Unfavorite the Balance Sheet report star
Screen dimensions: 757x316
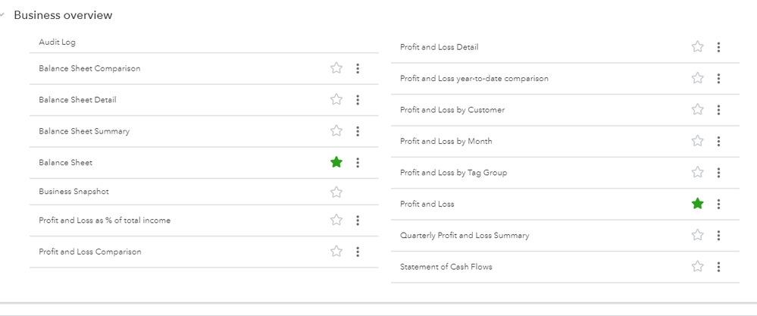pyautogui.click(x=336, y=162)
